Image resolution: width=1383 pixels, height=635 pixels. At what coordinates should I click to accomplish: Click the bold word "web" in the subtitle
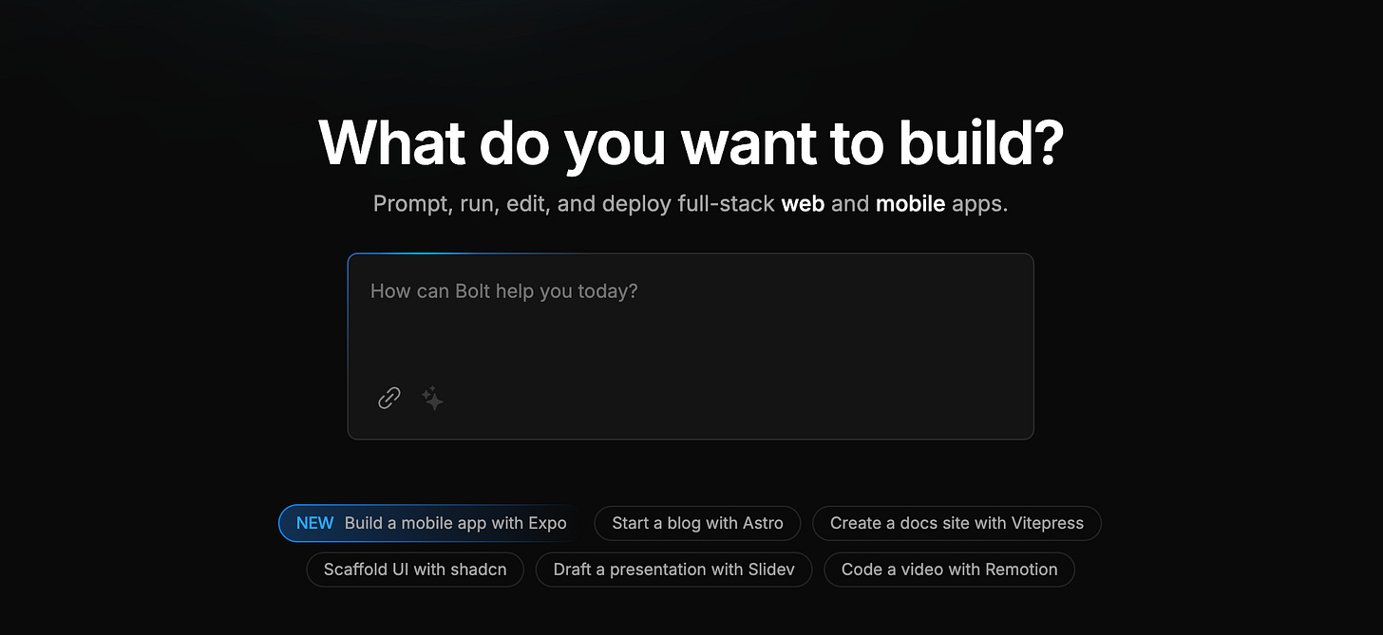pyautogui.click(x=803, y=204)
